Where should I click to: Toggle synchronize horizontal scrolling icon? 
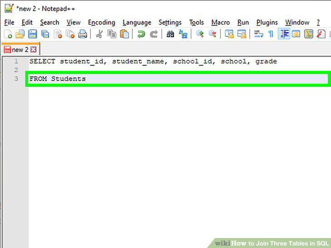242,34
